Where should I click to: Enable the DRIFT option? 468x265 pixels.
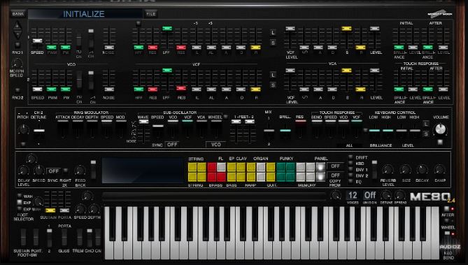pos(350,157)
